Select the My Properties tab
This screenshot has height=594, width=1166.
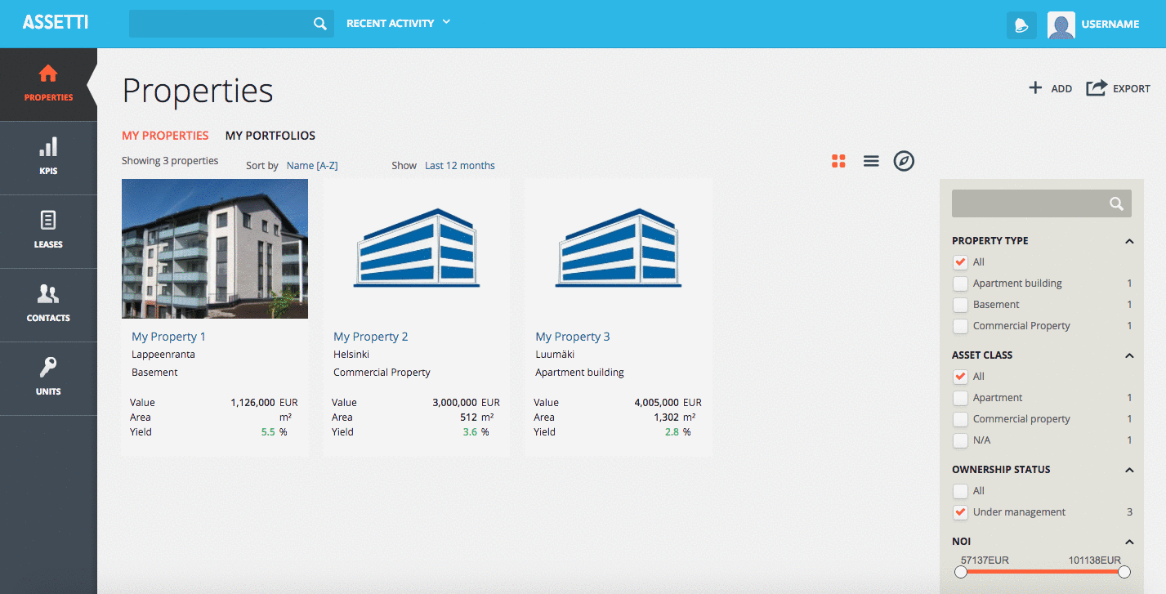pos(165,136)
